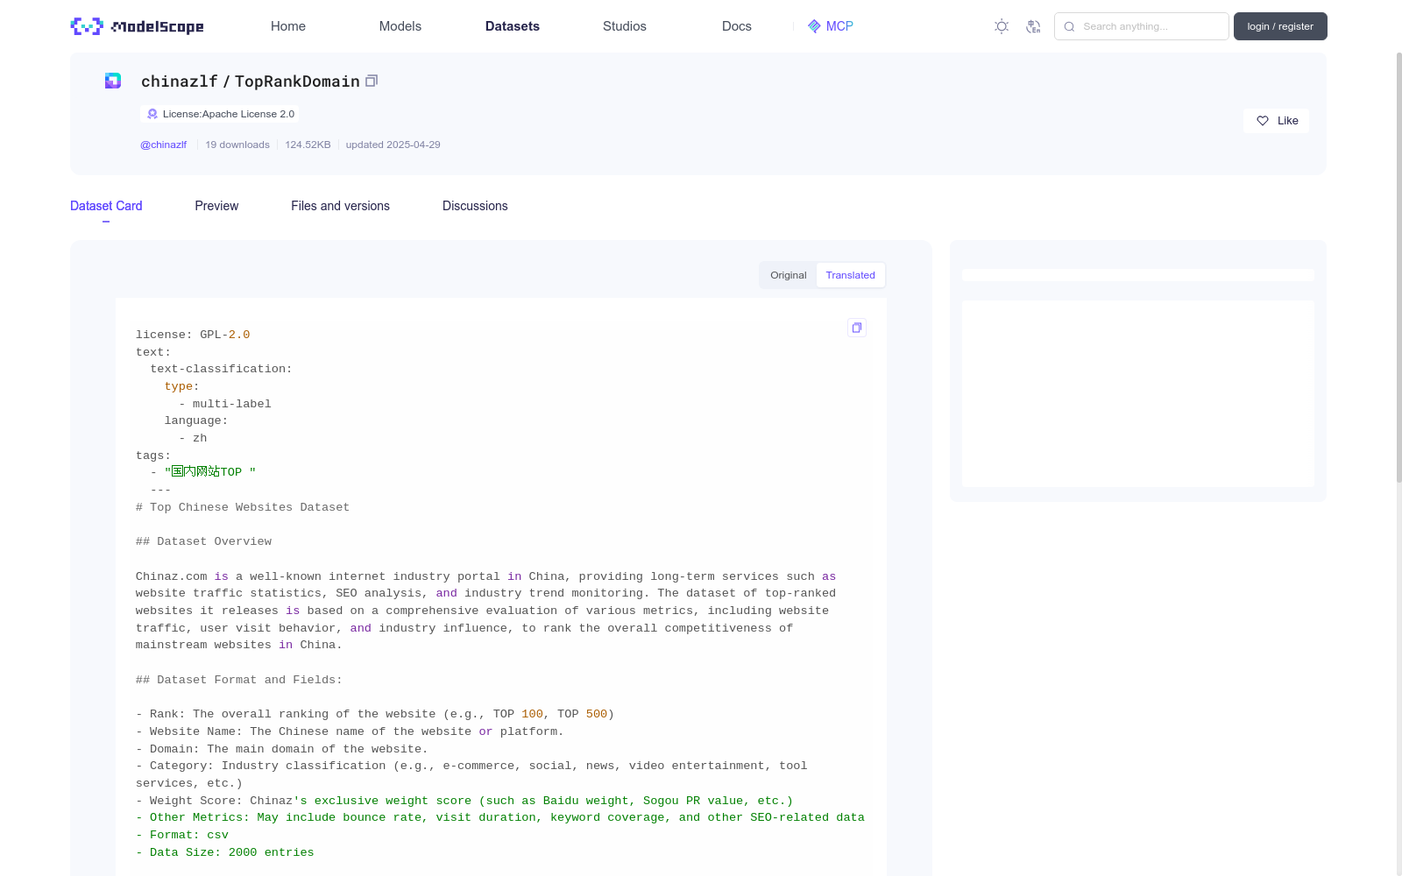Copy the code block contents
1402x876 pixels.
857,328
